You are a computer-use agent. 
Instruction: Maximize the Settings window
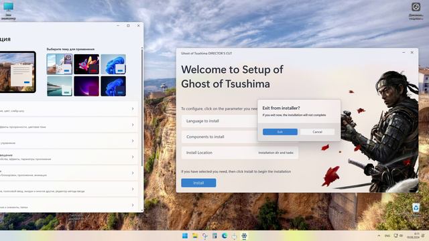[x=128, y=25]
